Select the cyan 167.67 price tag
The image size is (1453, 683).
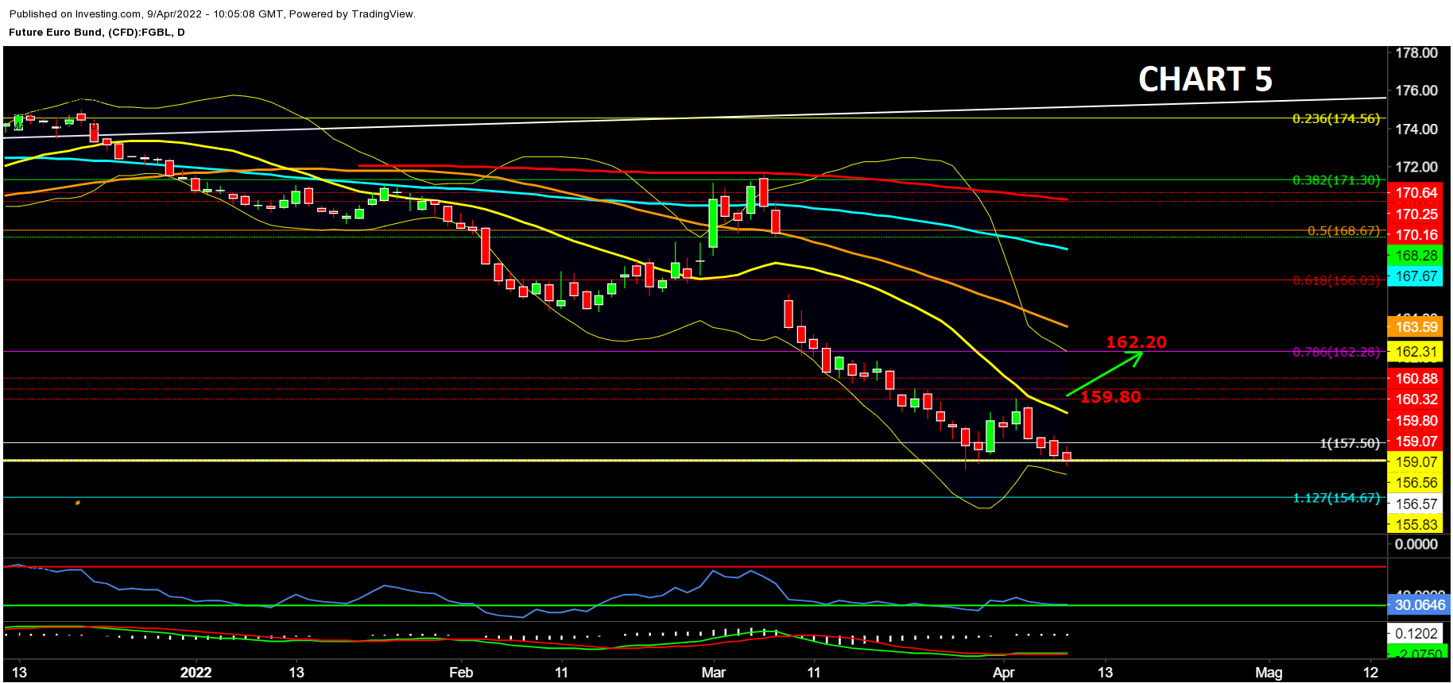coord(1416,276)
